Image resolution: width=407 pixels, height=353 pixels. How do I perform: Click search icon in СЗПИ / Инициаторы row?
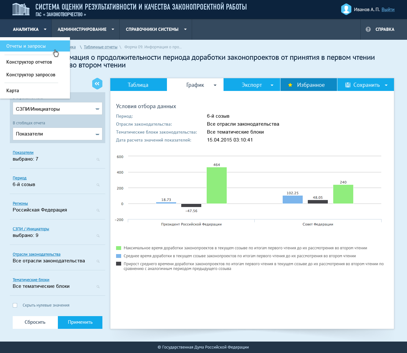(98, 236)
